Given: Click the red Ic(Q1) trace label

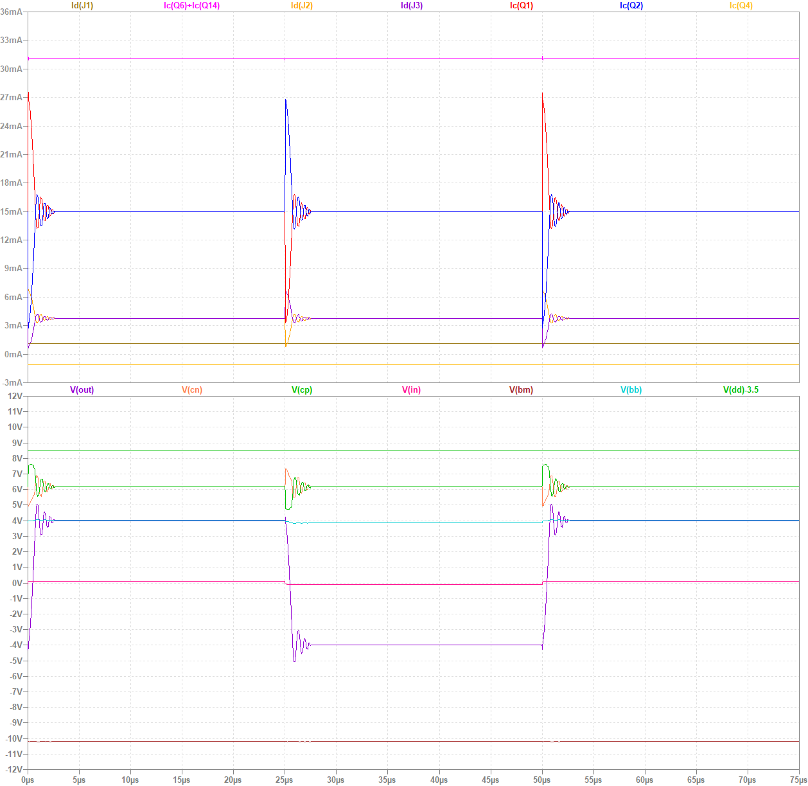Looking at the screenshot, I should (x=522, y=6).
